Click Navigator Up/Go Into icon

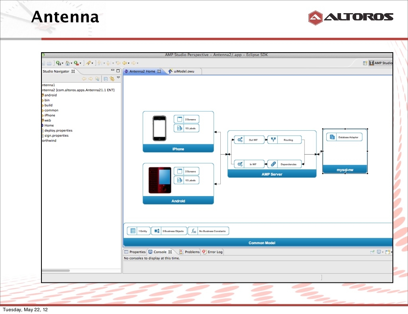pyautogui.click(x=97, y=78)
